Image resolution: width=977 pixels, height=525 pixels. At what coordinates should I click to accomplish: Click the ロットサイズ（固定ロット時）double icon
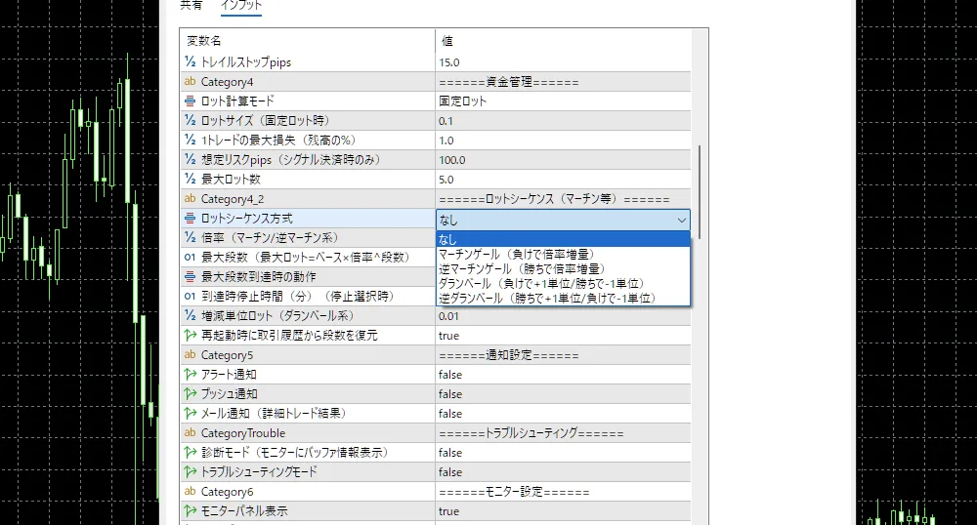point(191,121)
